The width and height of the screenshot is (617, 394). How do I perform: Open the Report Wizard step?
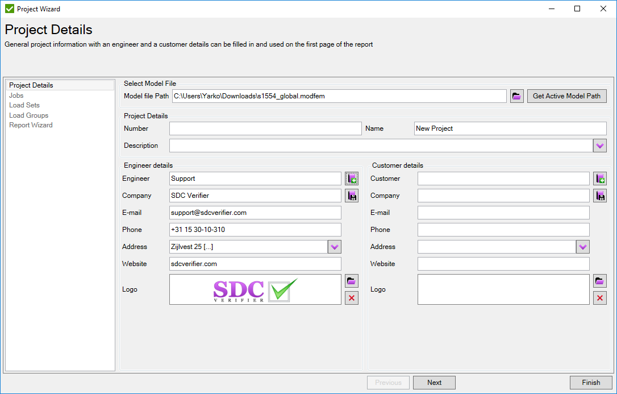coord(31,125)
